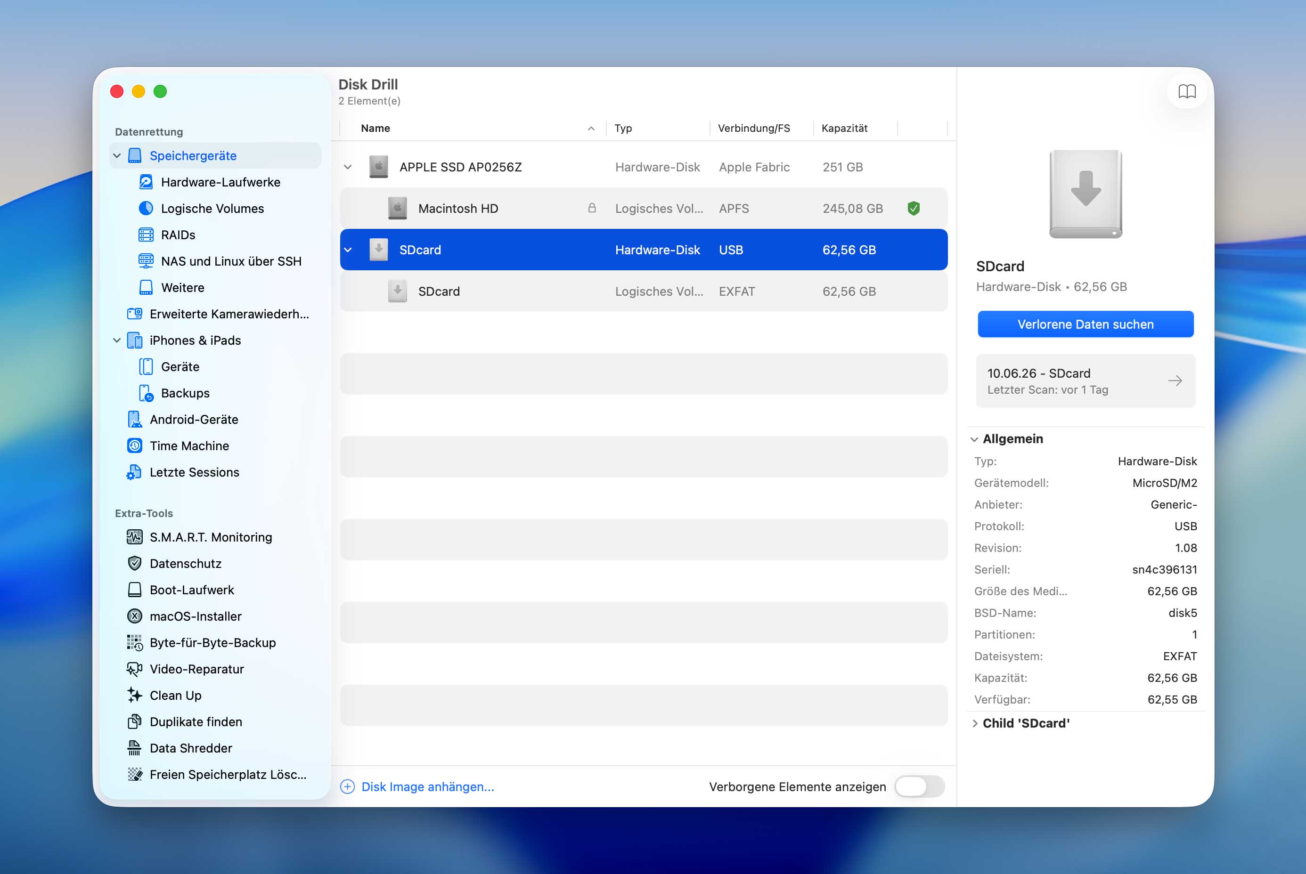Click the Time Machine clock icon
Viewport: 1306px width, 874px height.
135,446
